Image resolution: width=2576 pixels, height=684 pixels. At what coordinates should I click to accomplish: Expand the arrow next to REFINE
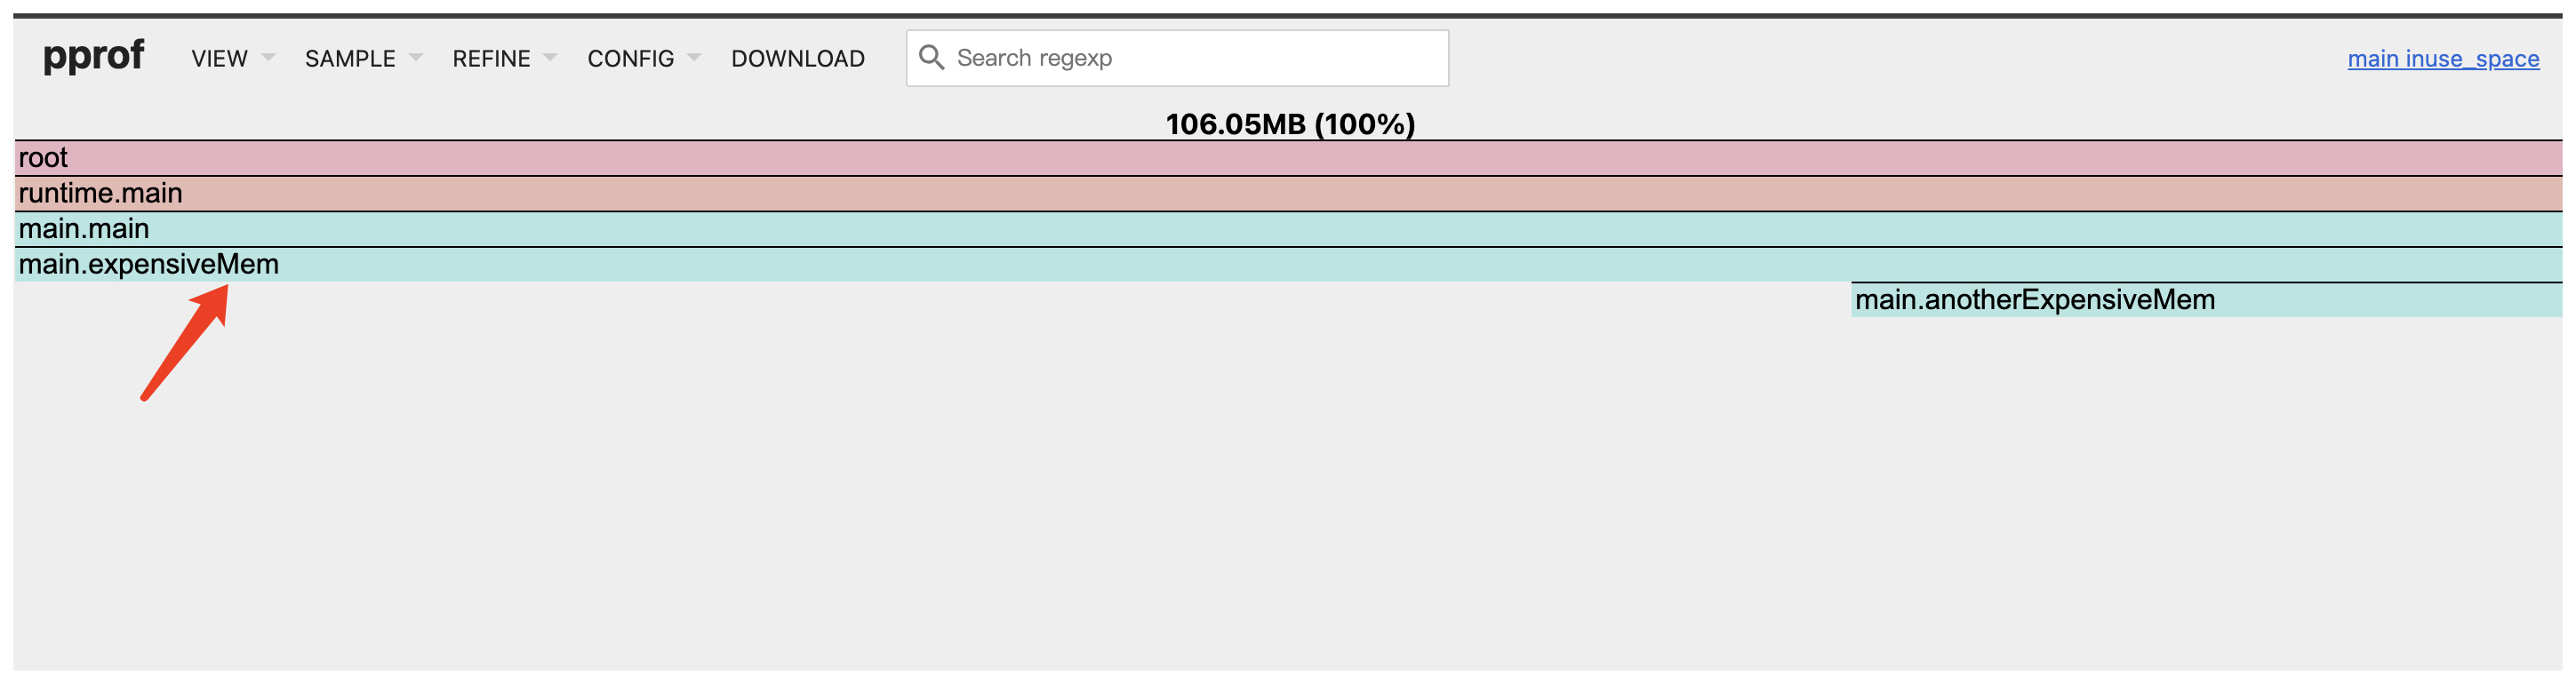click(550, 58)
